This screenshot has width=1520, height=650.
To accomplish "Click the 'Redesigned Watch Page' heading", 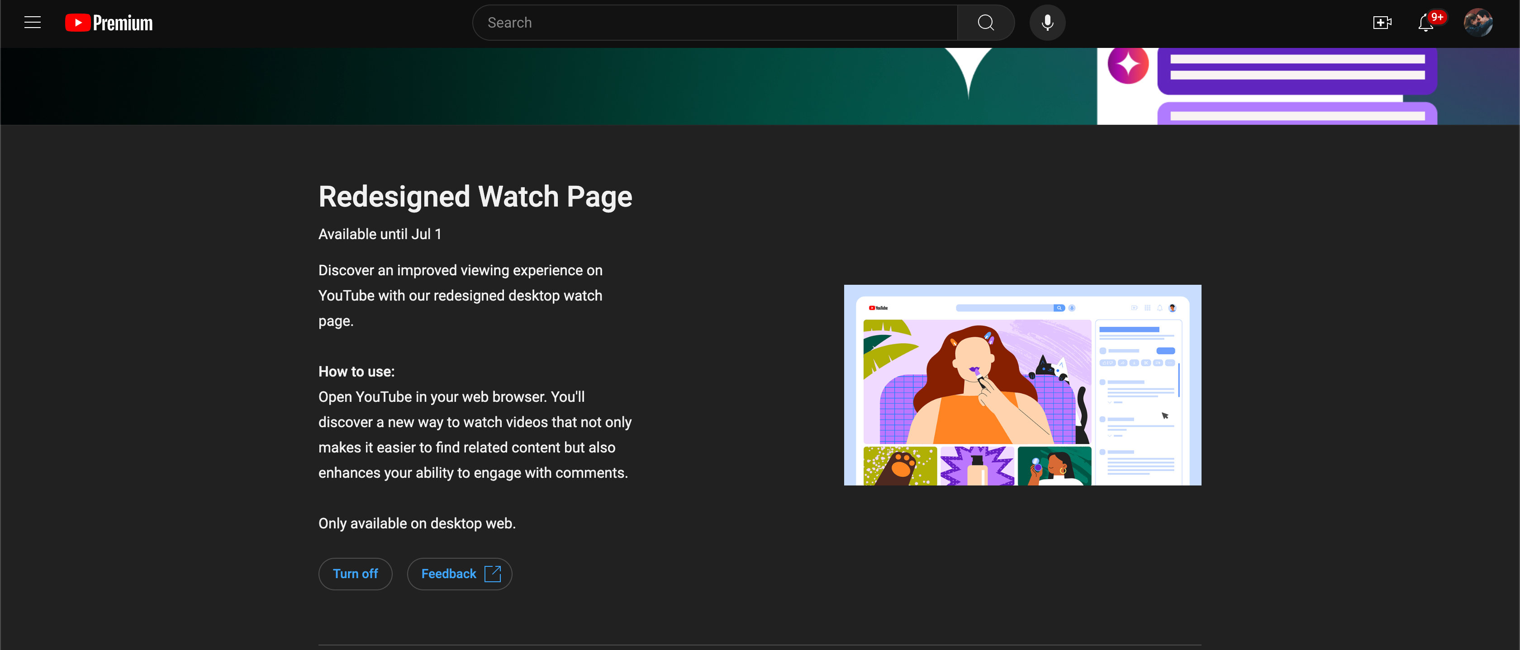I will click(x=475, y=197).
